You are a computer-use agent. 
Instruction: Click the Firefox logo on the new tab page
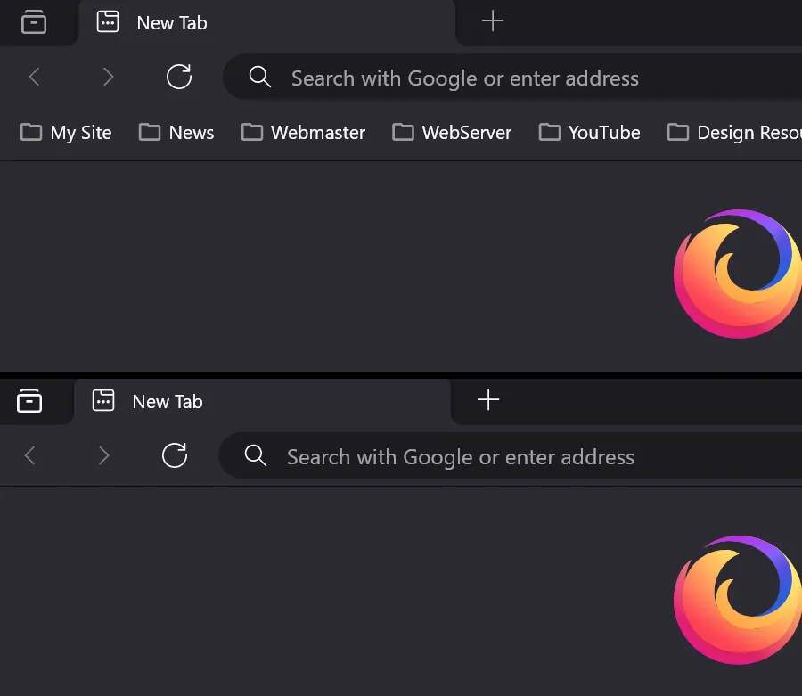tap(737, 274)
